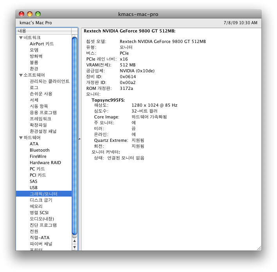The image size is (277, 272).
Task: Select 병렬 SCSI item
Action: click(x=39, y=213)
